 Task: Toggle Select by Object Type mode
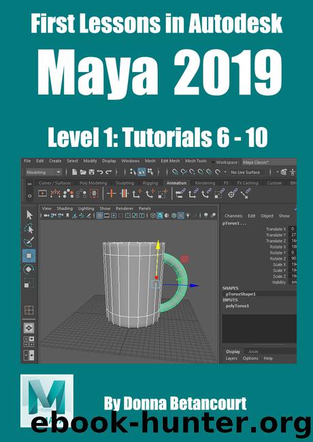click(x=142, y=172)
